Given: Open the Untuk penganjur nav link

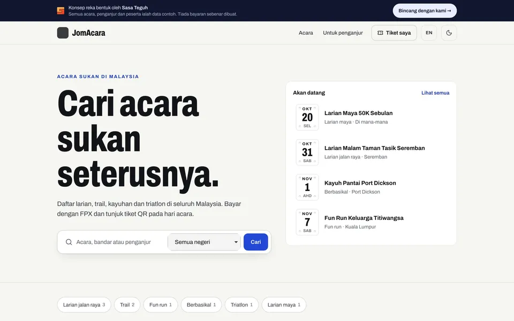Looking at the screenshot, I should pos(343,33).
